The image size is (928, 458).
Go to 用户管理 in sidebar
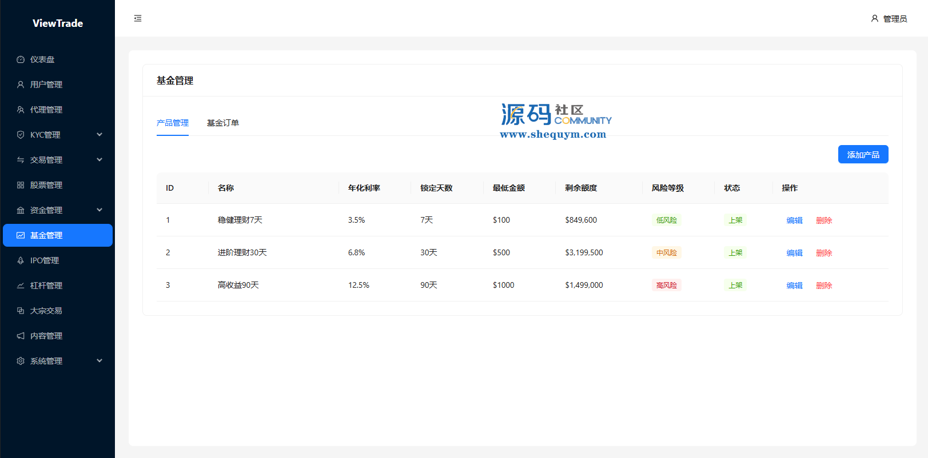pyautogui.click(x=58, y=85)
